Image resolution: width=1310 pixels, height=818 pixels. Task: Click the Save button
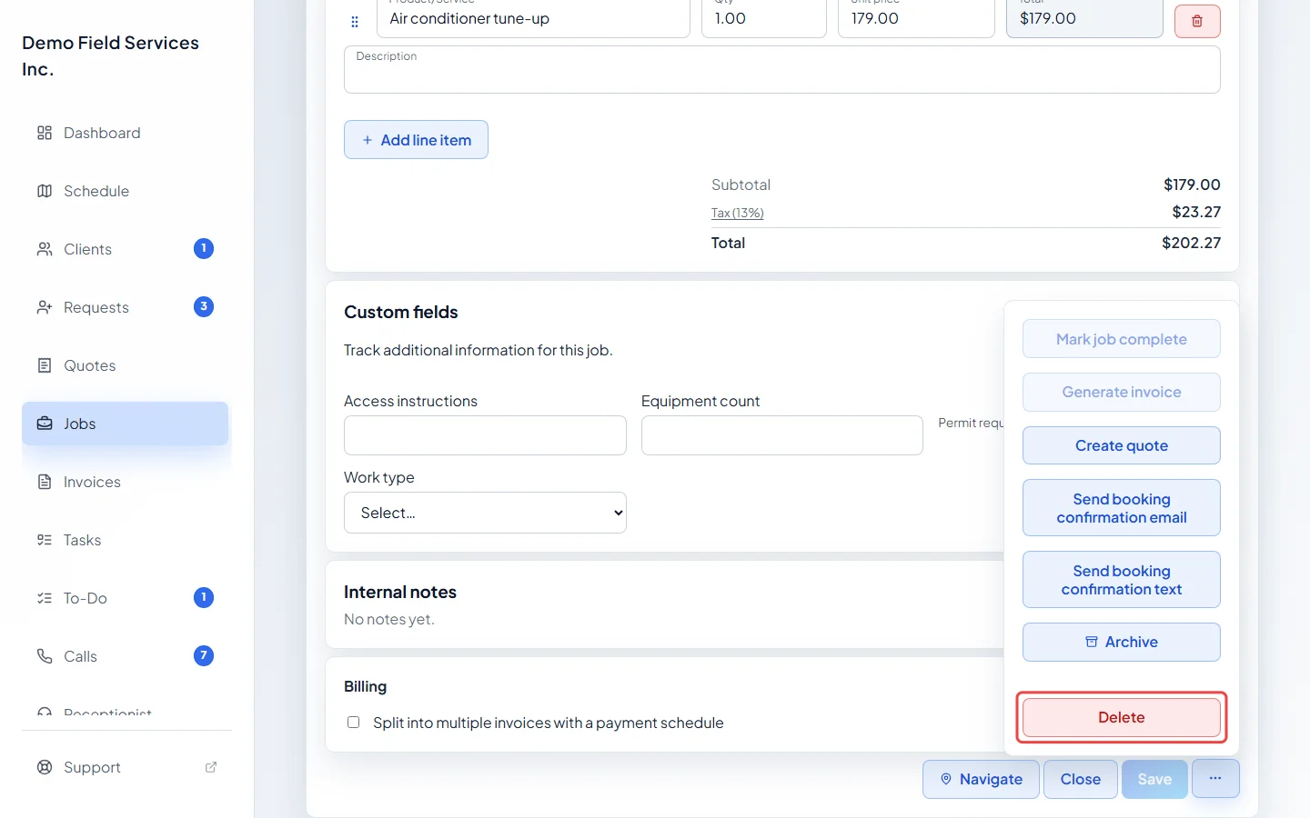tap(1154, 779)
